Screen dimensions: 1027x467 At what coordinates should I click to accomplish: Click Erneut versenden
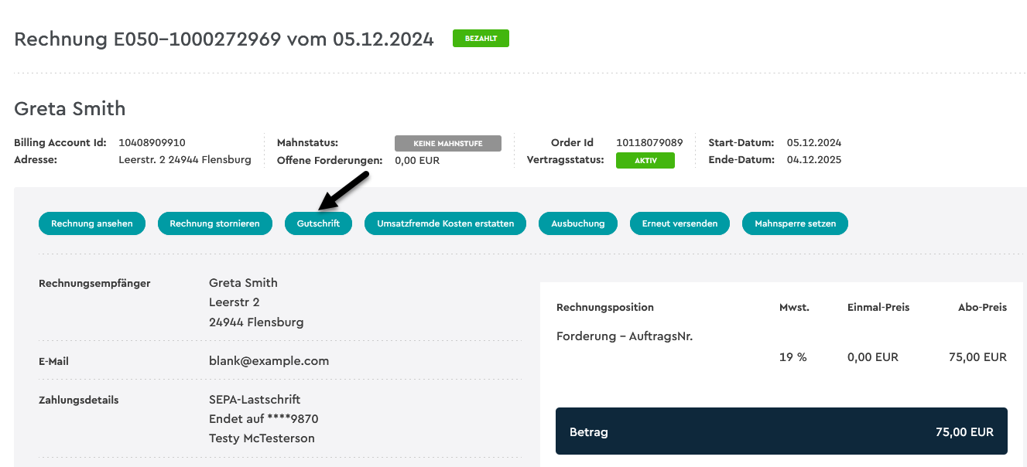[680, 223]
